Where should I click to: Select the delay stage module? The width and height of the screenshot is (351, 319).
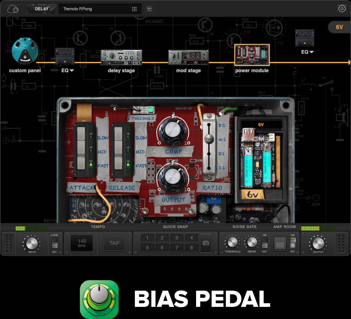[x=121, y=57]
